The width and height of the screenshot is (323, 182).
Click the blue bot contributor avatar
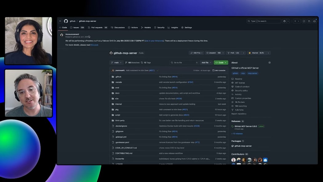265,160
